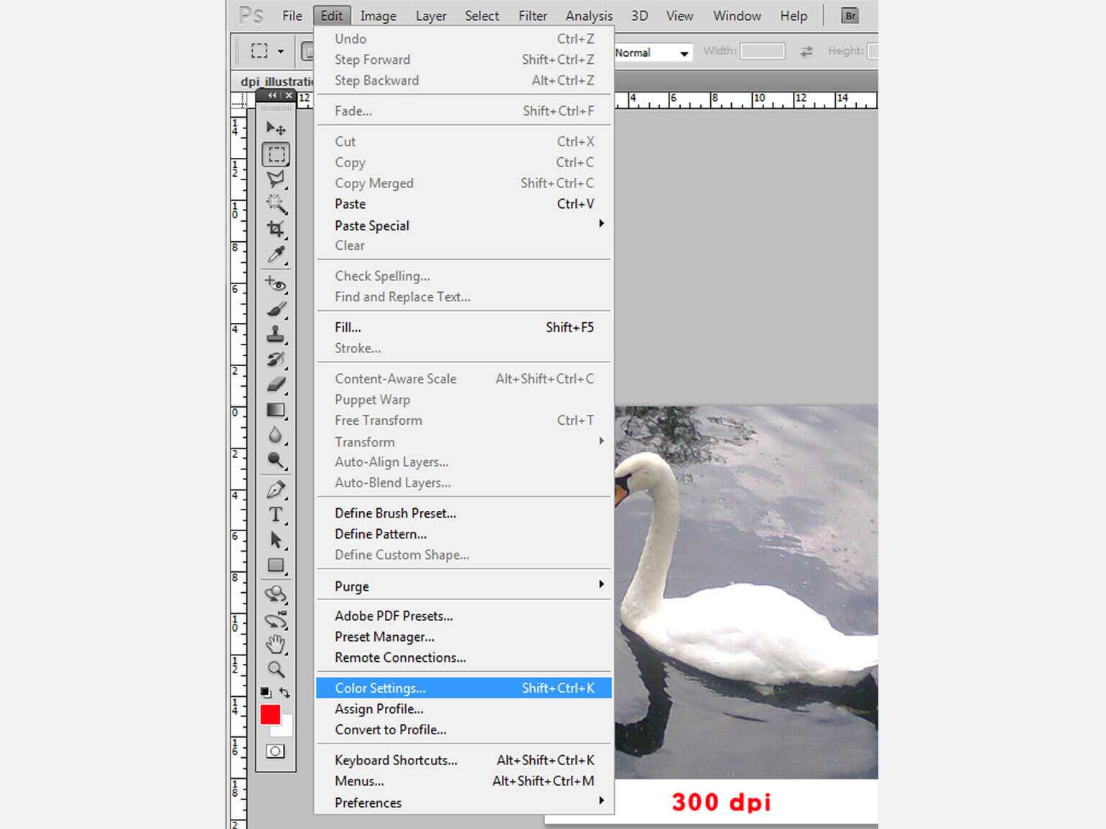Swap foreground and background colors

click(285, 693)
